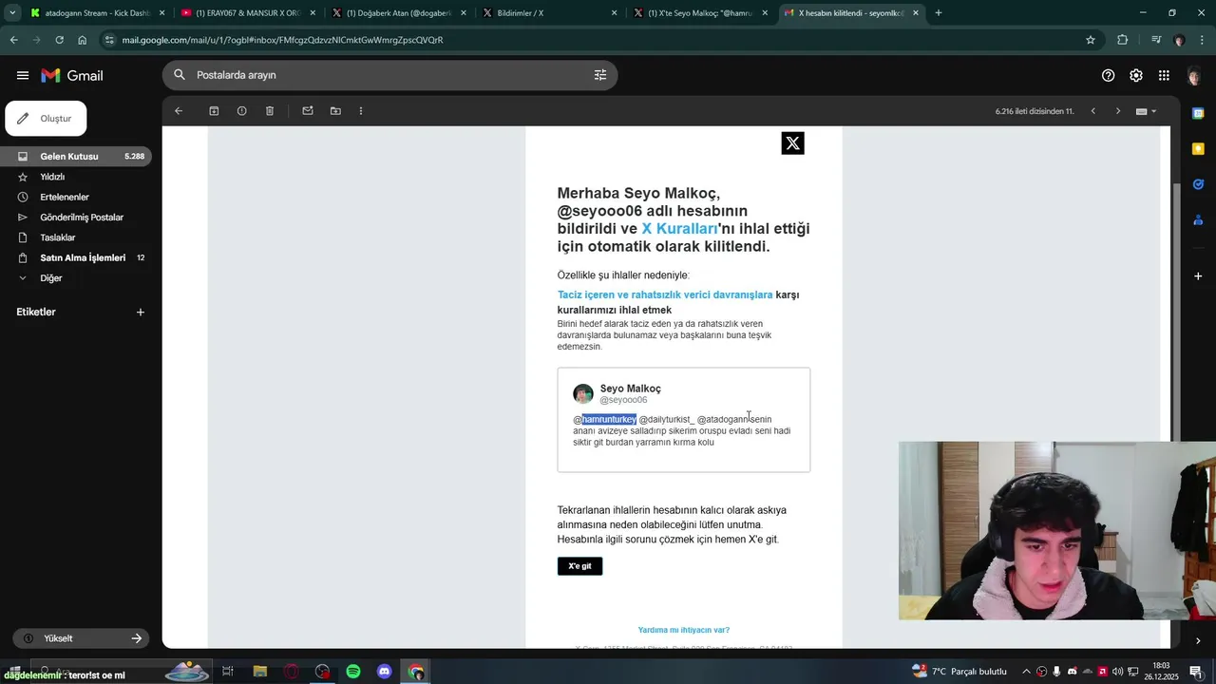This screenshot has width=1216, height=684.
Task: Open Discord from the taskbar
Action: click(385, 672)
